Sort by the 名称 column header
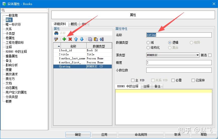This screenshot has width=218, height=139. 73,46
